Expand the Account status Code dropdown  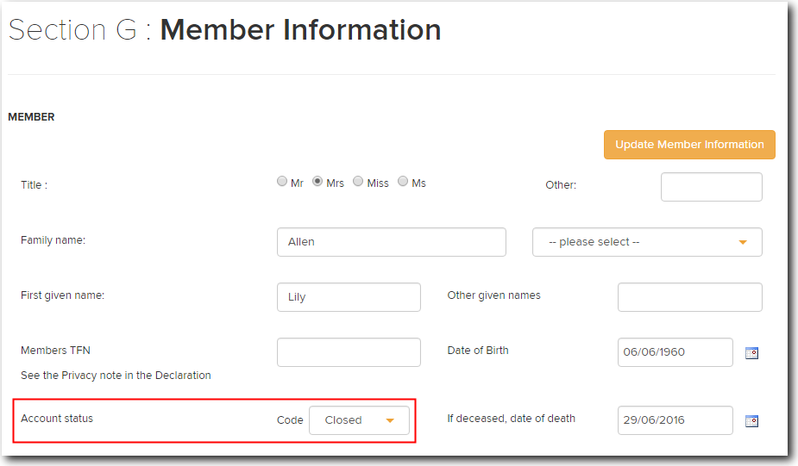point(359,420)
